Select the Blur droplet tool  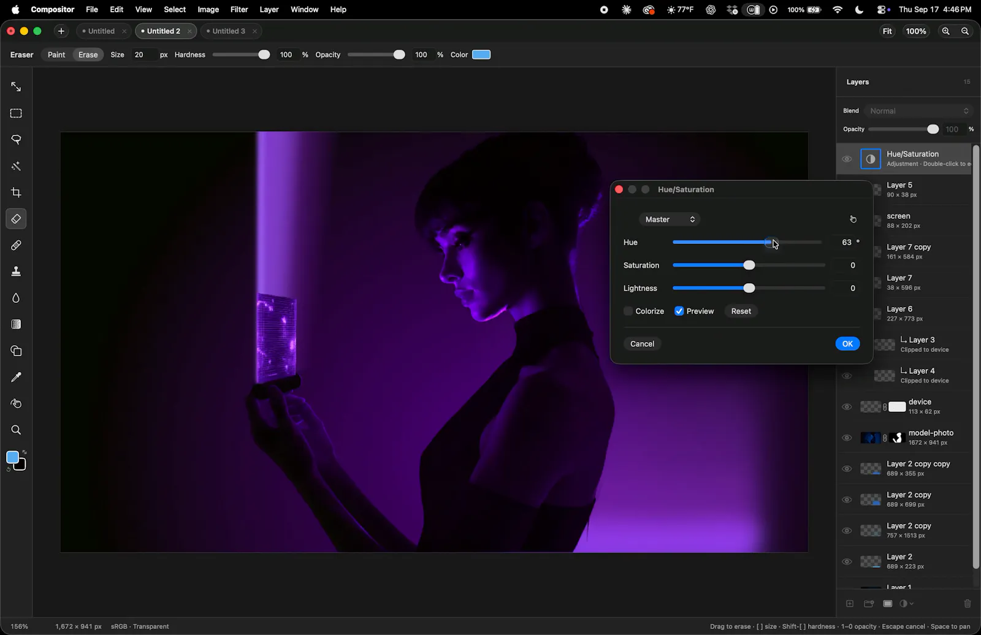(x=16, y=298)
